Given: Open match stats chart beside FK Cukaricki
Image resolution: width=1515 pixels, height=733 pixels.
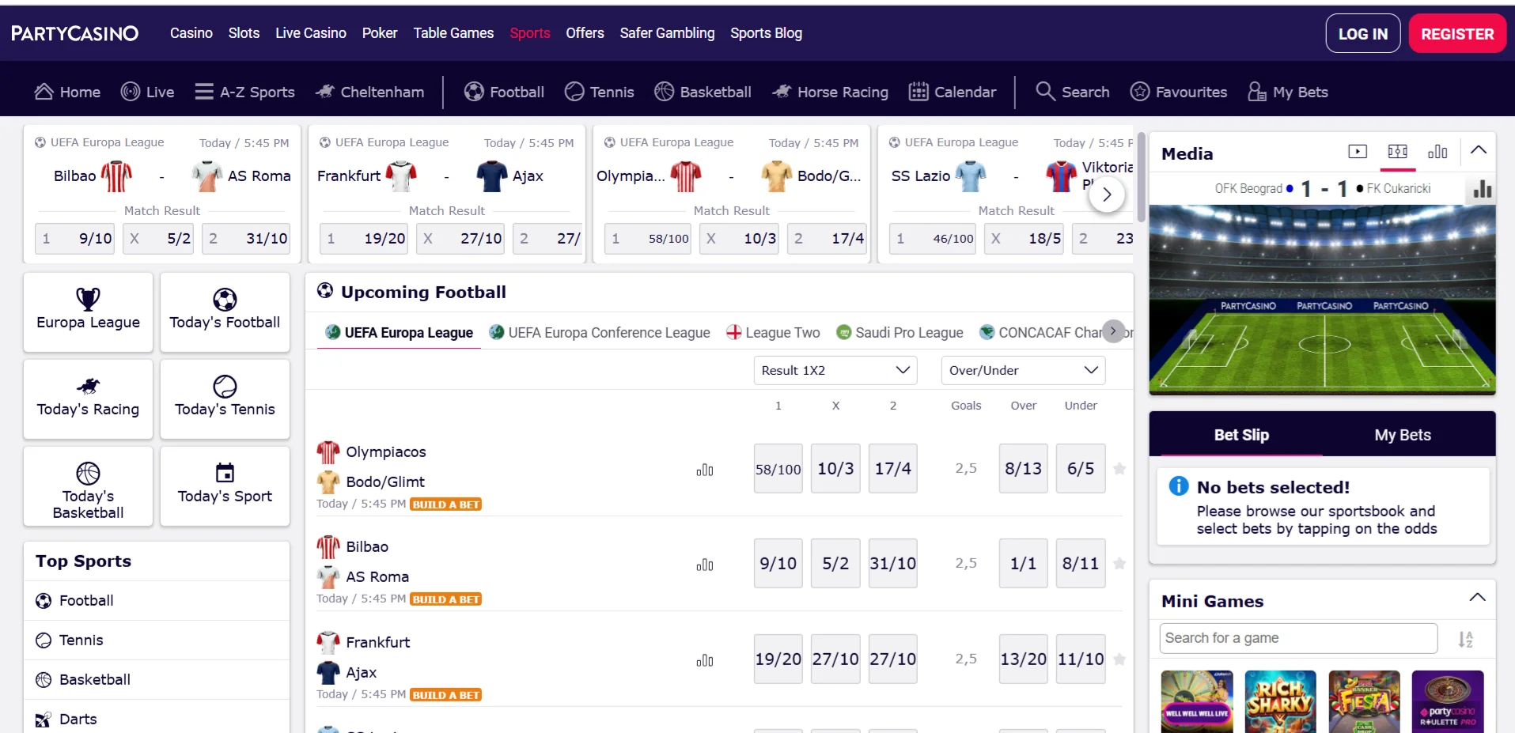Looking at the screenshot, I should 1483,189.
